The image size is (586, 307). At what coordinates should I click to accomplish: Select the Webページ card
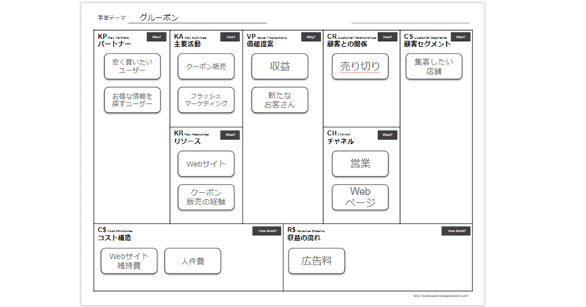(360, 197)
